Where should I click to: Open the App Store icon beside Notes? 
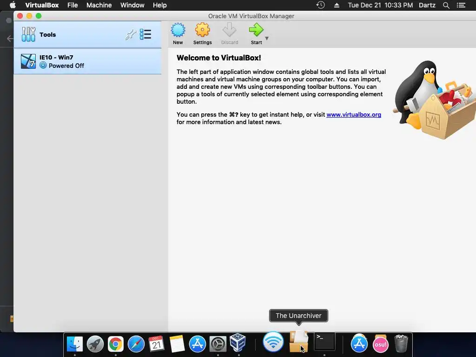tap(197, 344)
